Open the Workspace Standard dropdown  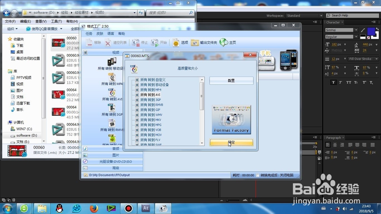[x=304, y=16]
